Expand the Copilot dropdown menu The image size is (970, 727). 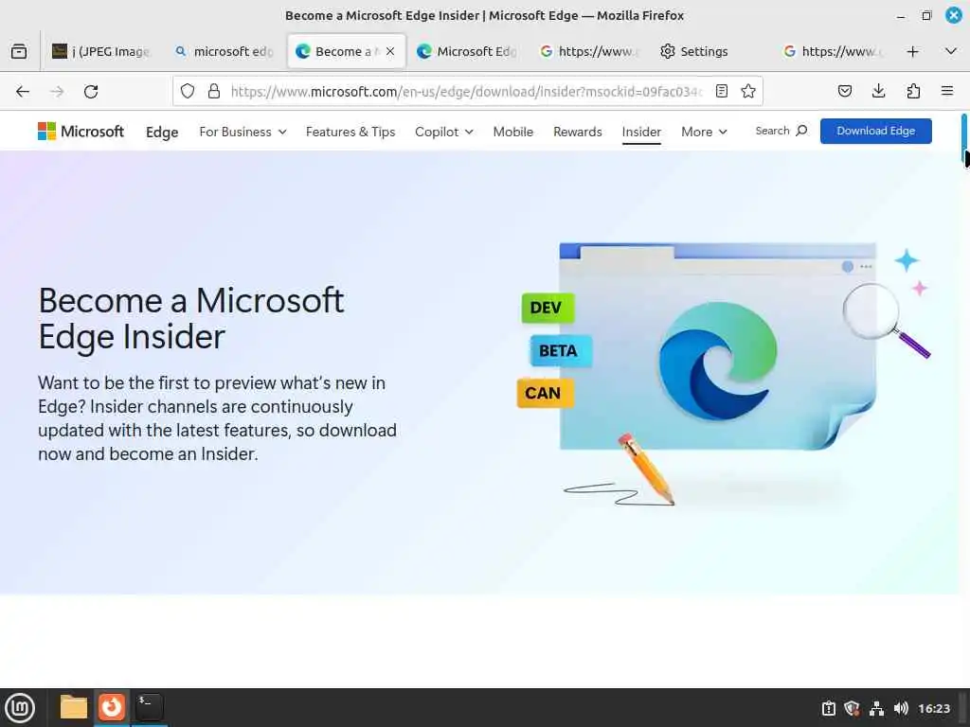tap(444, 132)
